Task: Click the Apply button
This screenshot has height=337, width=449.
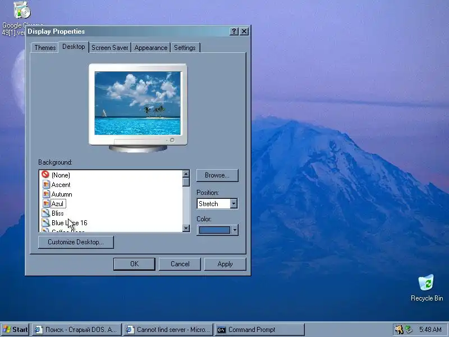Action: tap(225, 264)
